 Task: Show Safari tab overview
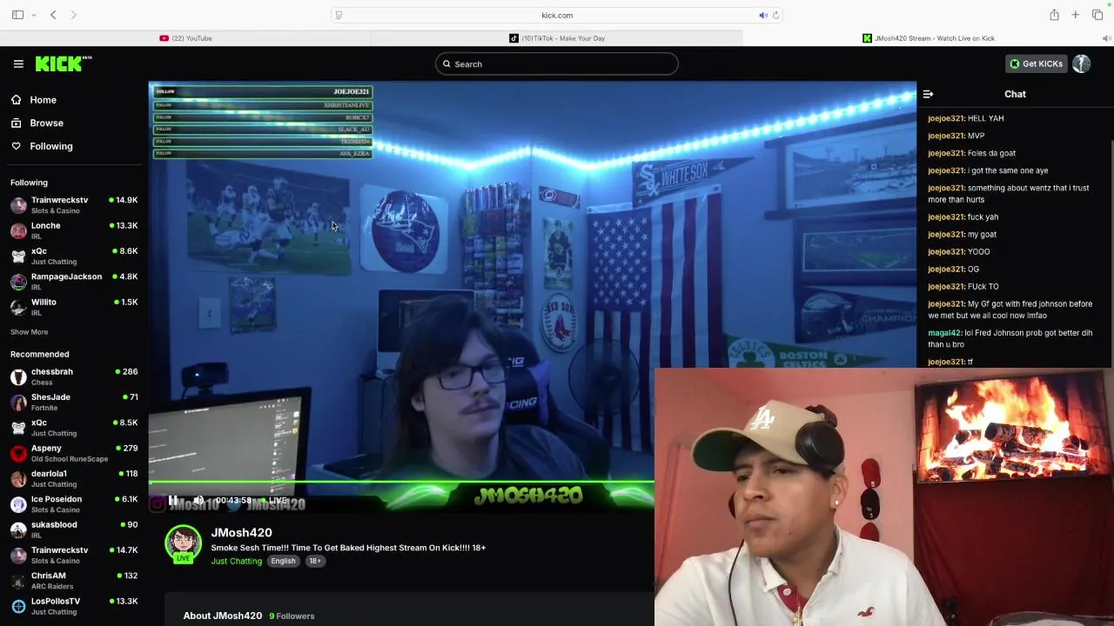click(1097, 15)
